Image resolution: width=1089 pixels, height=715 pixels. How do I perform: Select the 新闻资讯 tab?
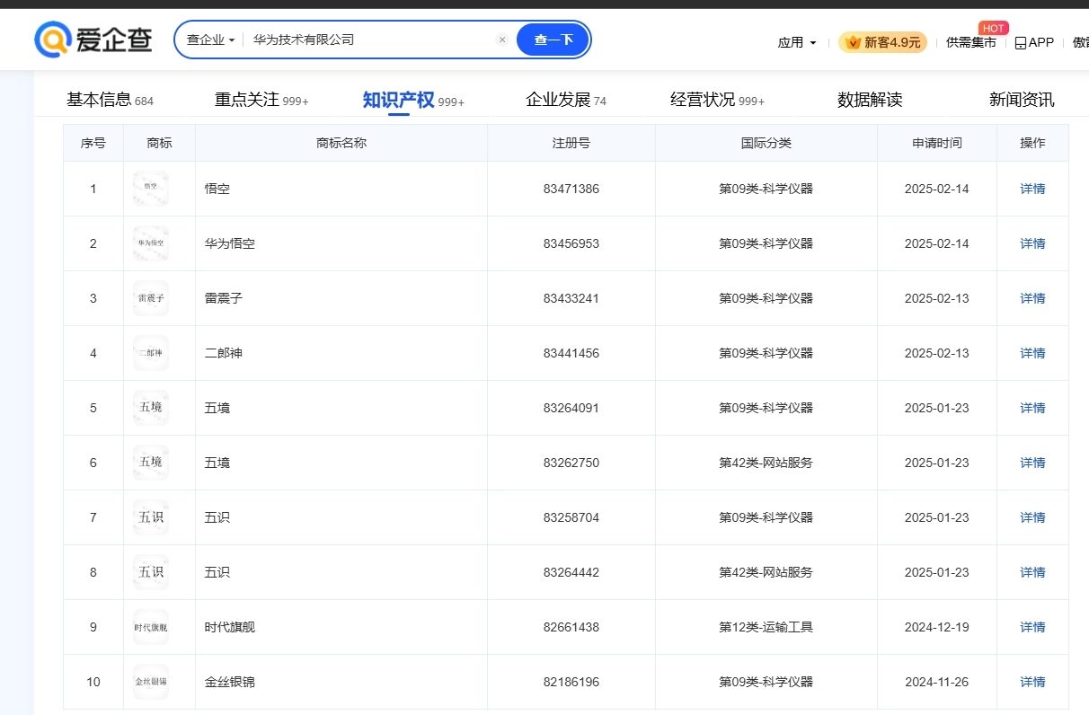1022,100
